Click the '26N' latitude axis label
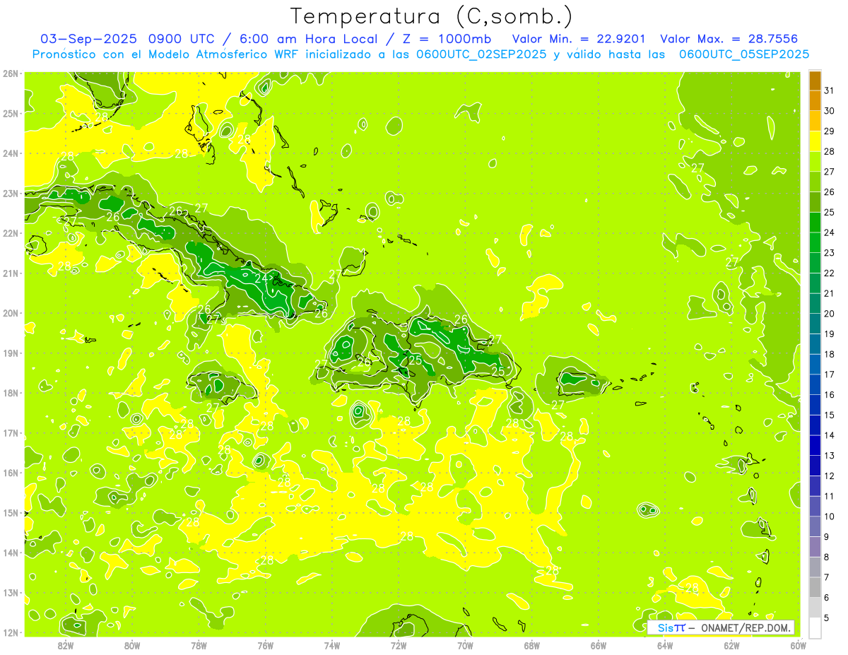 pyautogui.click(x=11, y=73)
